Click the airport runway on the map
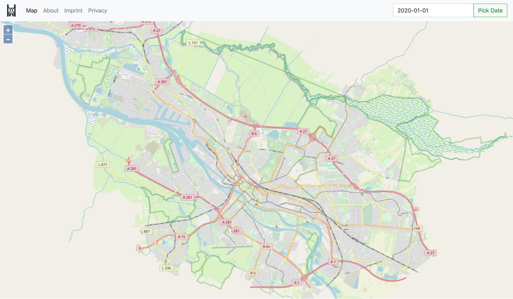The height and width of the screenshot is (299, 513). (x=232, y=247)
